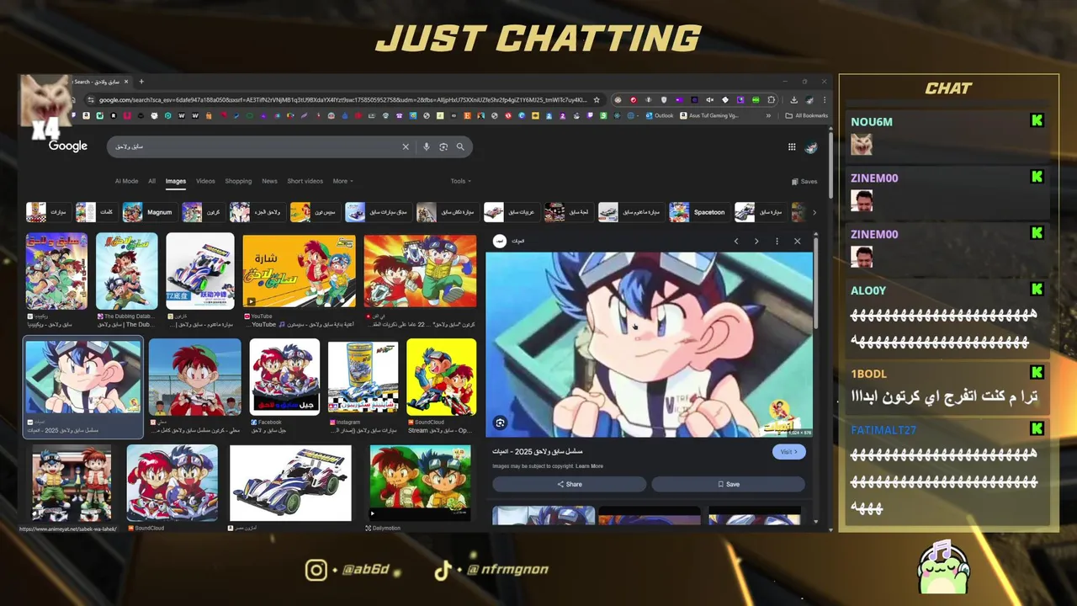
Task: Click the ALO0Y chat username
Action: pos(868,290)
